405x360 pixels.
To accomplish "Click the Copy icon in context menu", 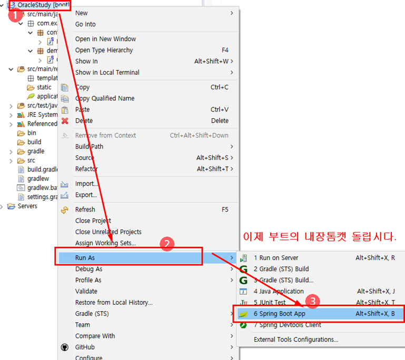I will click(x=65, y=87).
